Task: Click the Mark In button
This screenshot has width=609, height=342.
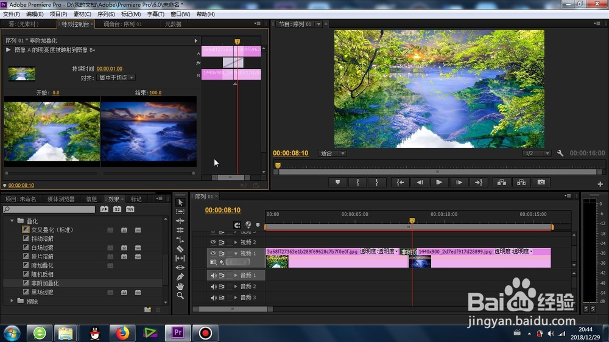Action: pos(357,182)
